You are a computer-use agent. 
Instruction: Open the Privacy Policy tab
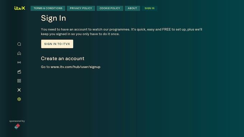pos(81,8)
